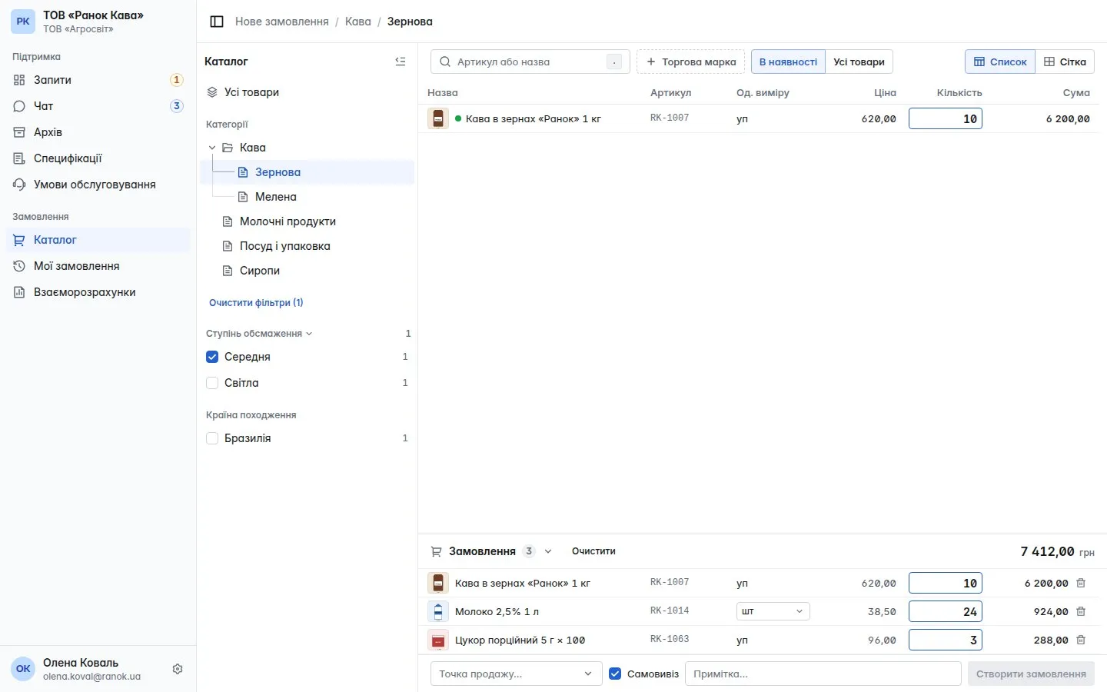Switch to Усі товари filter toggle

pos(859,62)
